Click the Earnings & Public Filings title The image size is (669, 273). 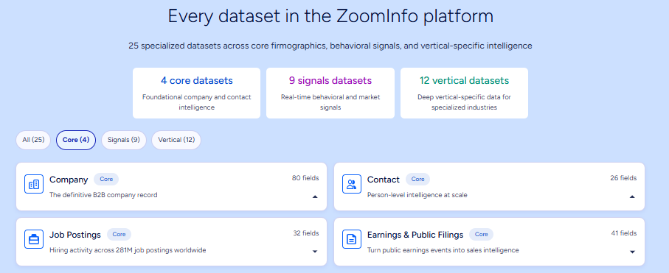415,235
